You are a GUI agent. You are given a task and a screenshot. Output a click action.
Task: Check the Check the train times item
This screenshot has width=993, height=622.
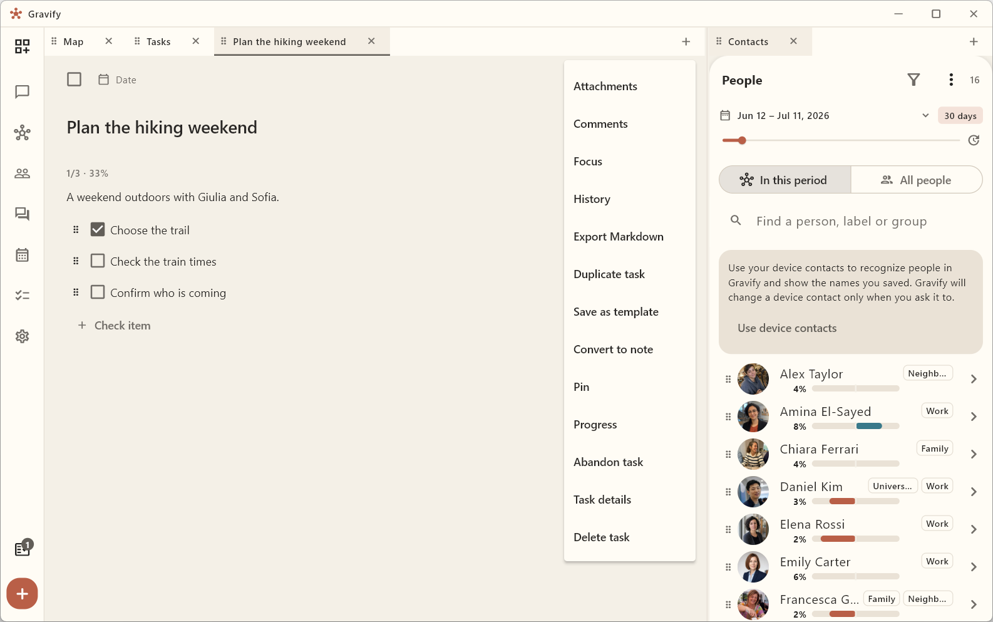click(98, 261)
